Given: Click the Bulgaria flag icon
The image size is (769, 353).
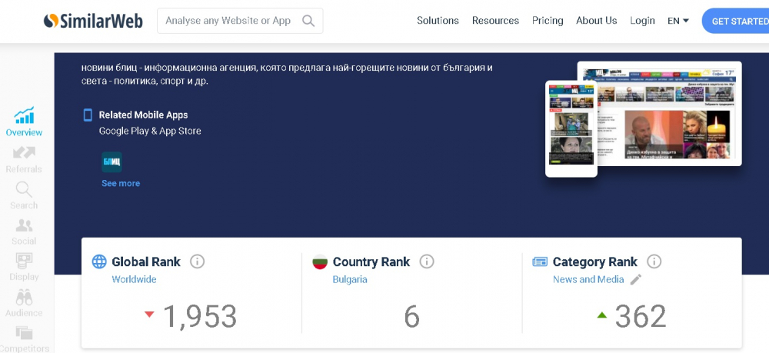Looking at the screenshot, I should pyautogui.click(x=320, y=261).
